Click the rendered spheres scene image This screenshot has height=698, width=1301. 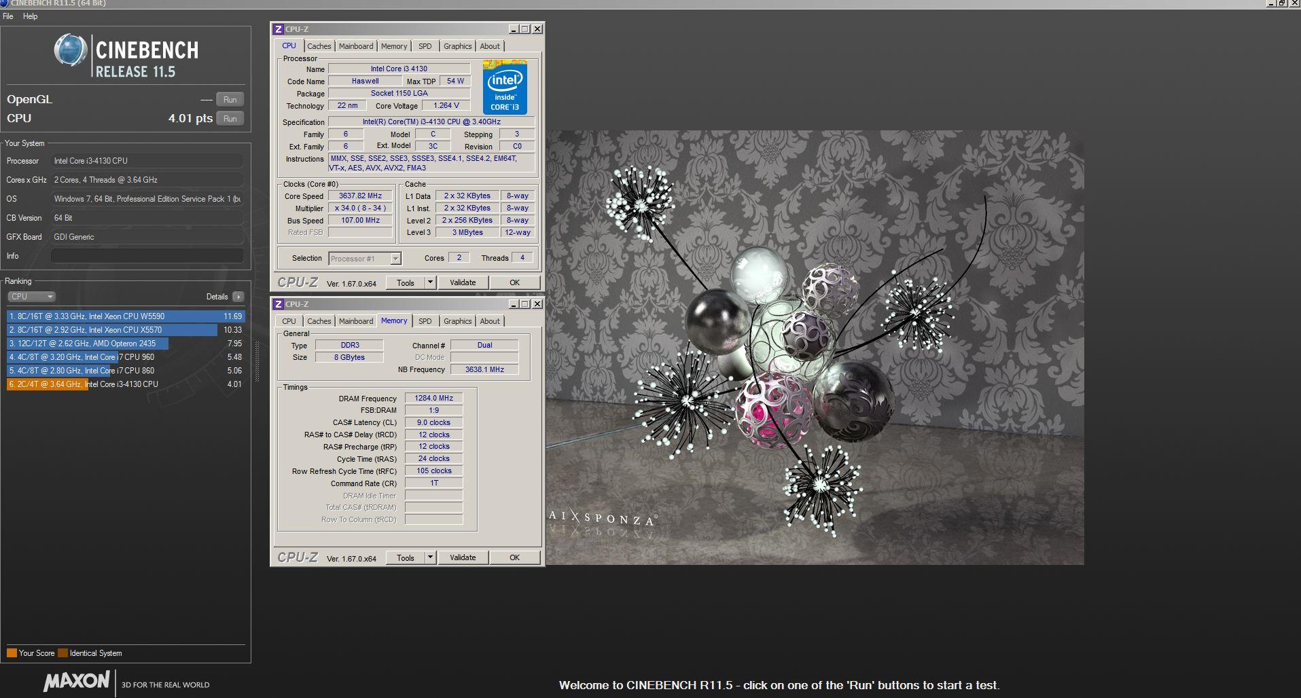(815, 348)
